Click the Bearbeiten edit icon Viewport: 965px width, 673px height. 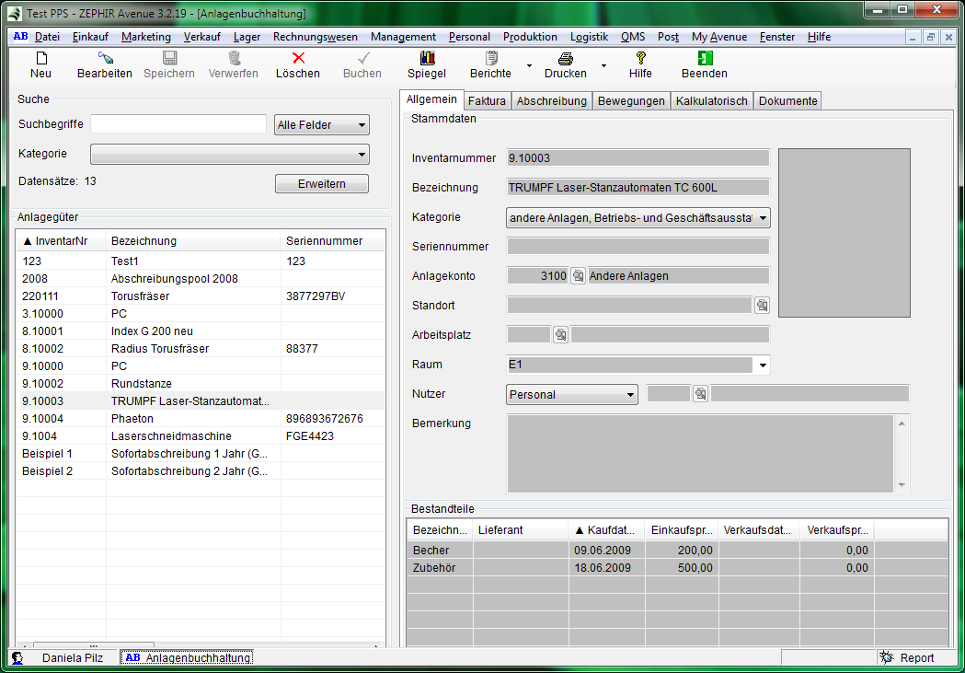pyautogui.click(x=104, y=58)
